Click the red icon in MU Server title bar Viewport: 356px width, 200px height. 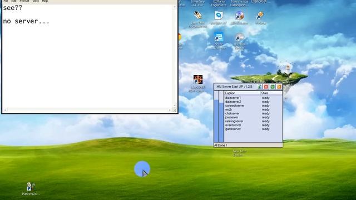click(266, 87)
